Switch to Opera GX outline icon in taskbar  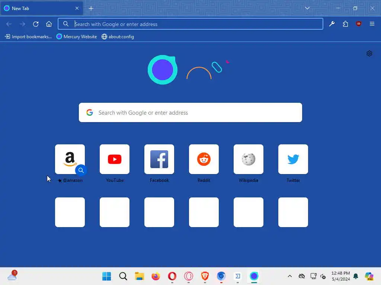(189, 276)
